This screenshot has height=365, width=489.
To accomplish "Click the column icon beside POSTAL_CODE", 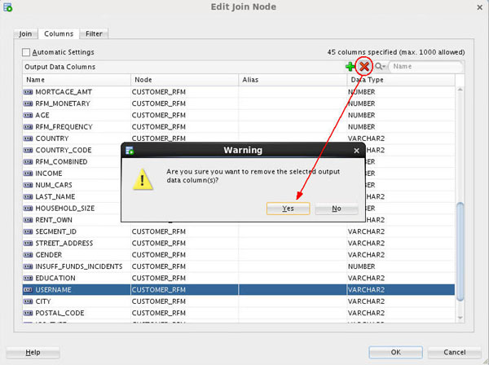I will pyautogui.click(x=28, y=313).
